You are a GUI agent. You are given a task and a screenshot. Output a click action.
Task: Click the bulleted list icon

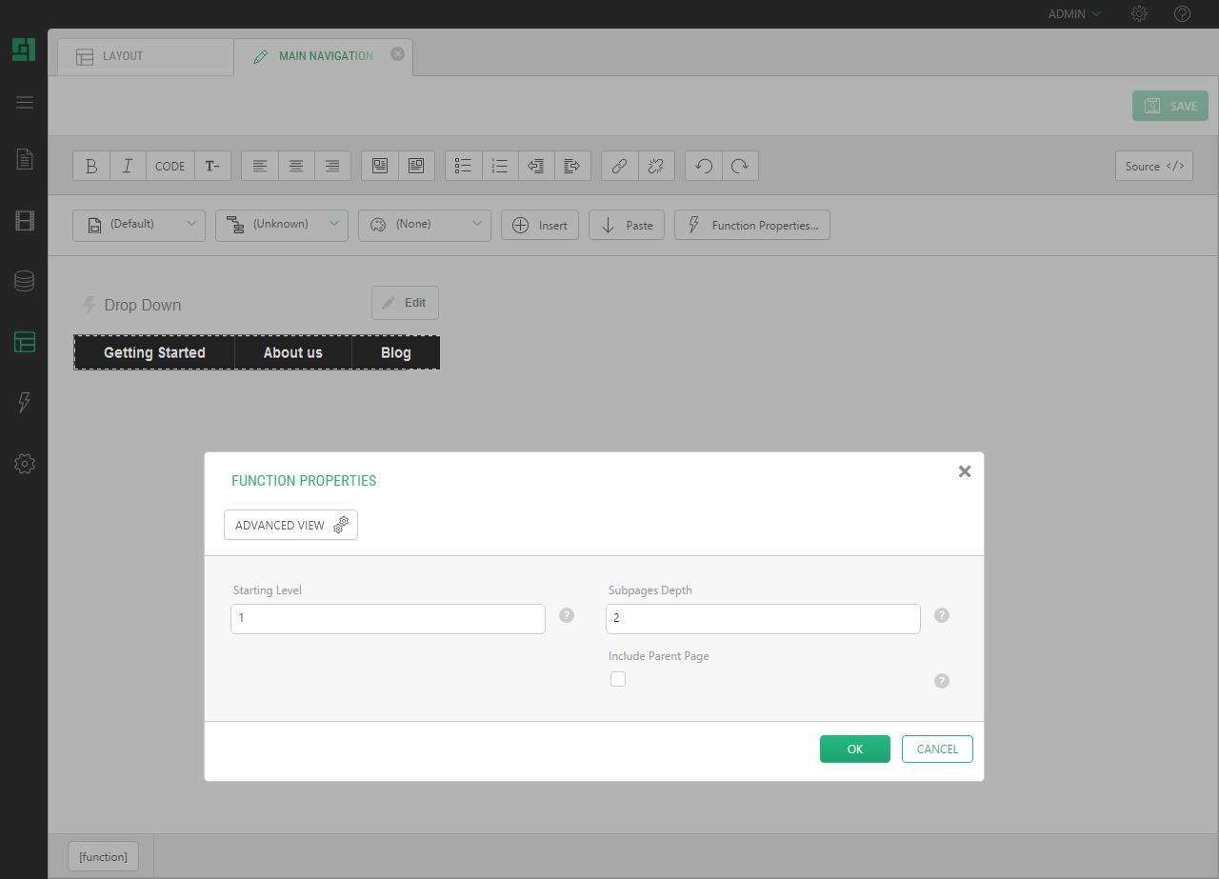point(464,166)
